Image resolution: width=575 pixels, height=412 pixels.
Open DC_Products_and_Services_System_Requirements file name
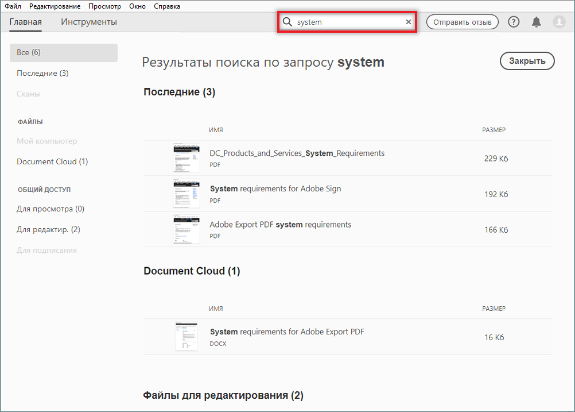[297, 153]
